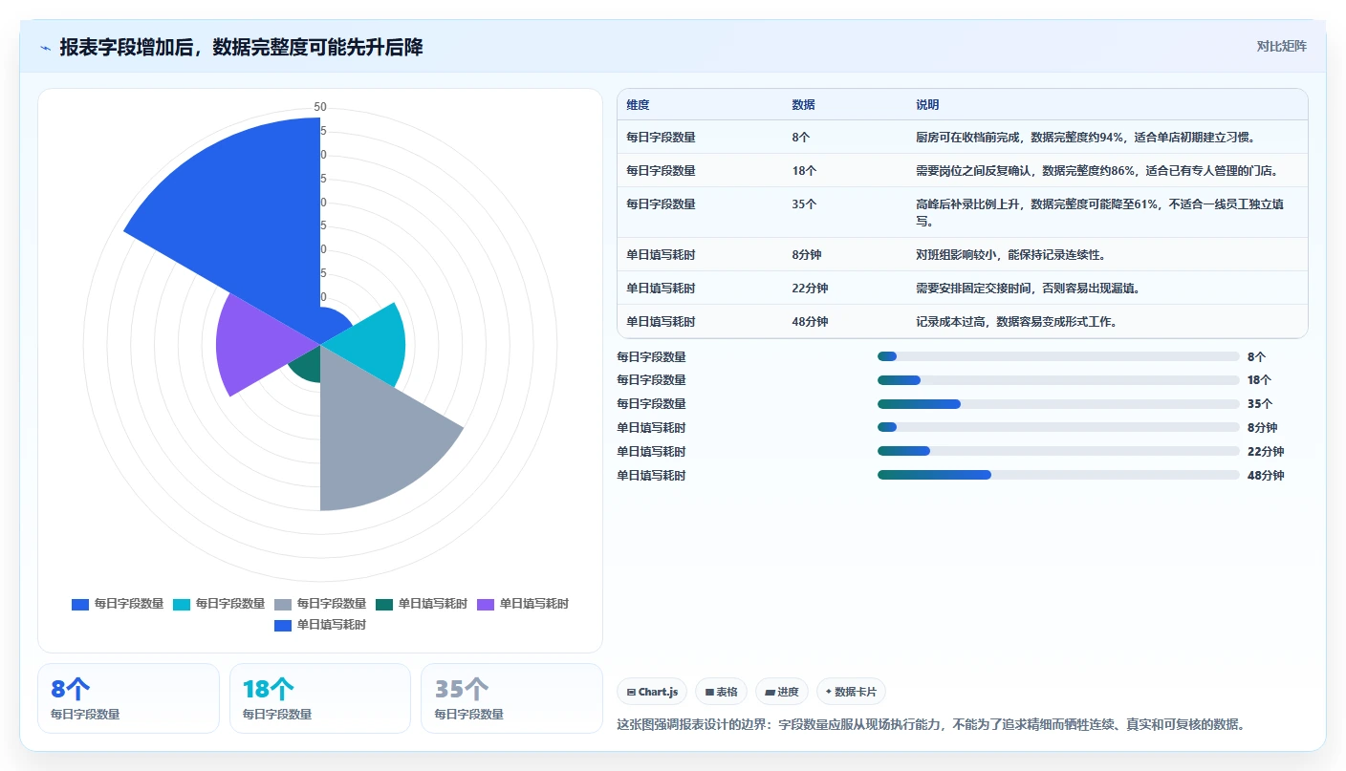Viewport: 1346px width, 771px height.
Task: Click the progress bar for 48分钟
Action: coord(1058,475)
